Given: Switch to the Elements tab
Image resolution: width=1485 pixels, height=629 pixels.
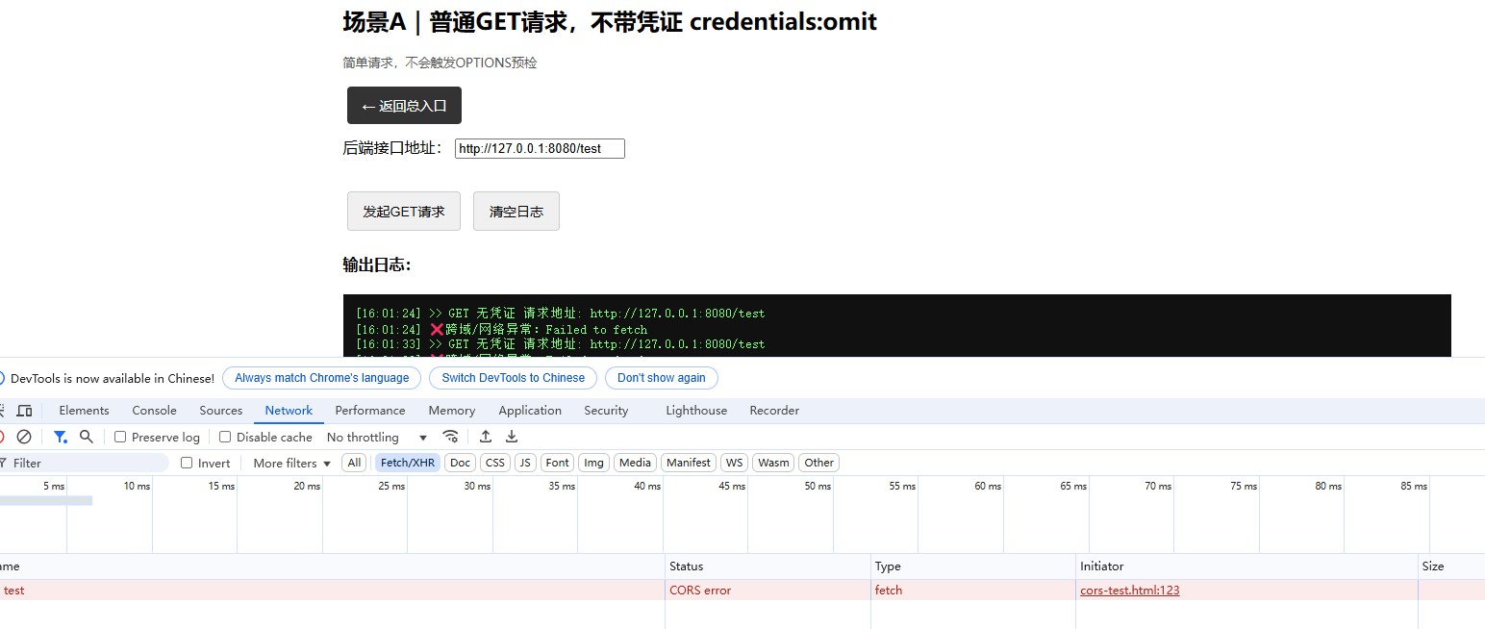Looking at the screenshot, I should click(84, 411).
